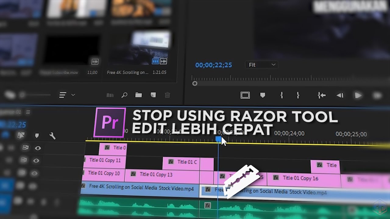Click fx badge on Title 01 Copy 16
This screenshot has height=219, width=390.
pos(276,178)
